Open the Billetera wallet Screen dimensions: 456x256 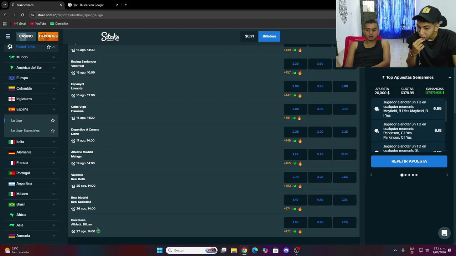click(x=269, y=36)
